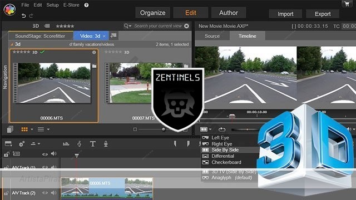
Task: Open the vertical Navigation panel
Action: pos(5,77)
